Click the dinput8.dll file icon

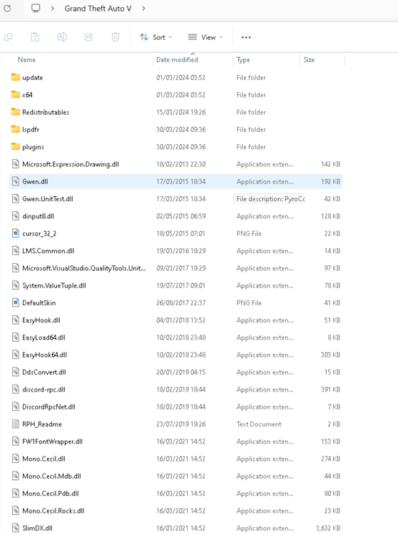click(x=16, y=216)
